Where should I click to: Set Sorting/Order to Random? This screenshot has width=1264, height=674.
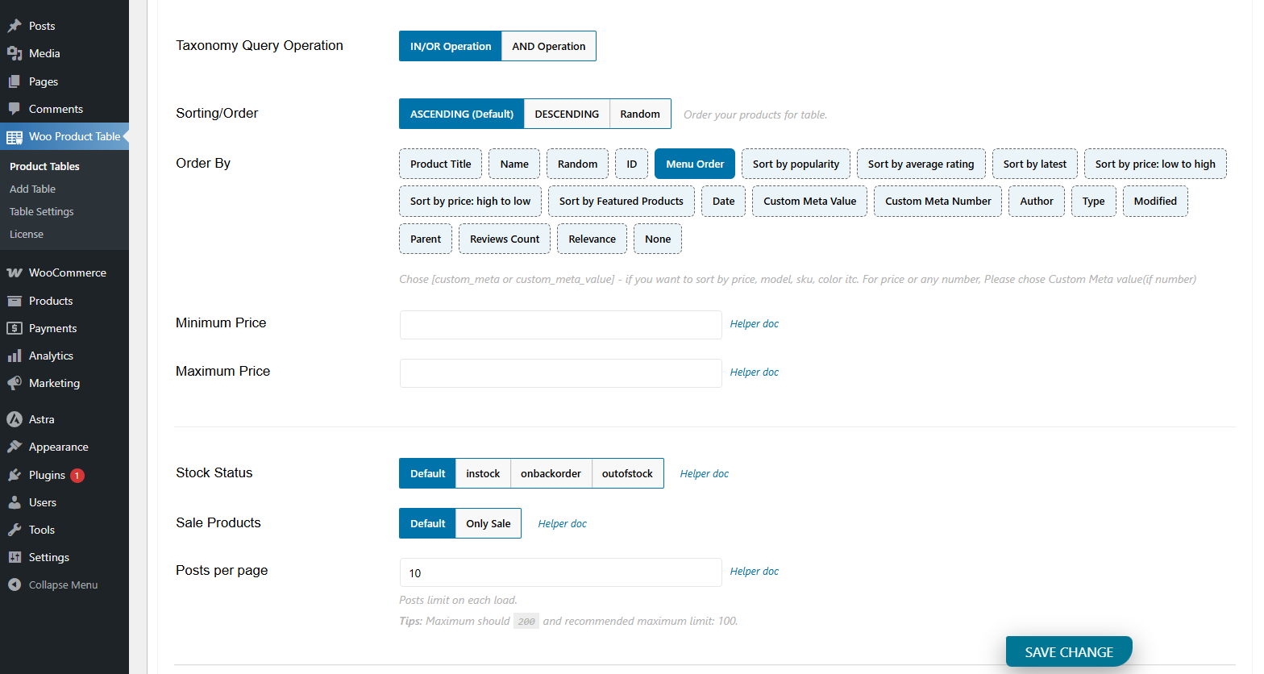click(x=640, y=114)
